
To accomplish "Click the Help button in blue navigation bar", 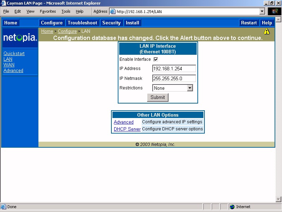I will (267, 23).
